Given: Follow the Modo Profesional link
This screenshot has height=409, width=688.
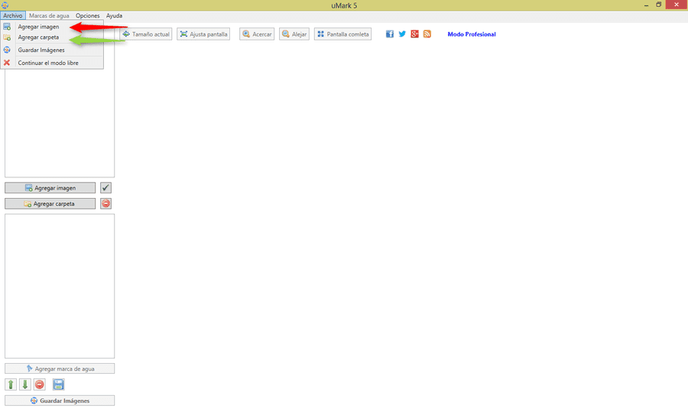Looking at the screenshot, I should coord(472,34).
